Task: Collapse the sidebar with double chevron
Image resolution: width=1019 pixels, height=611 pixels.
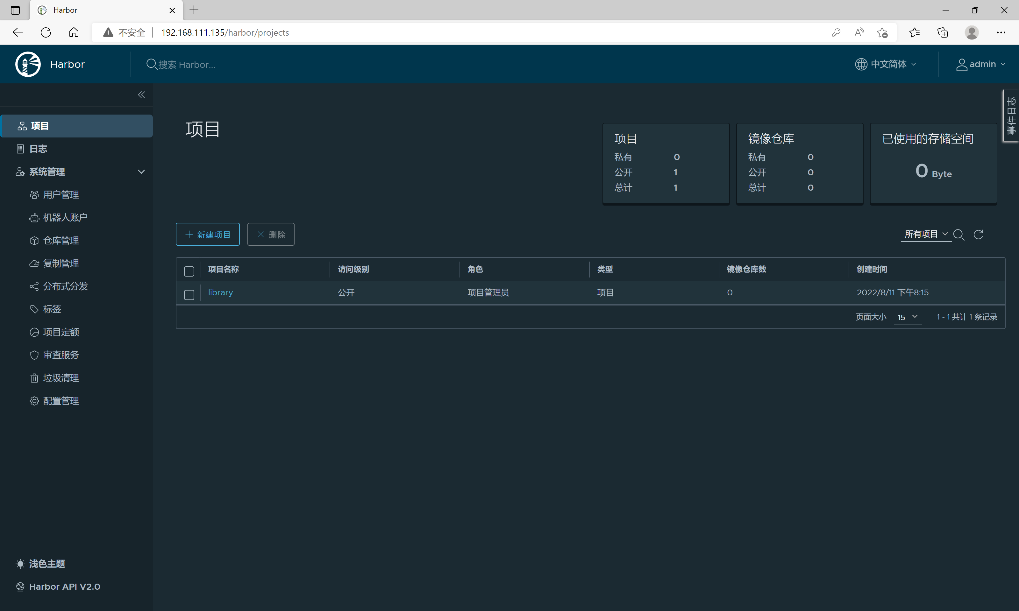Action: (x=141, y=95)
